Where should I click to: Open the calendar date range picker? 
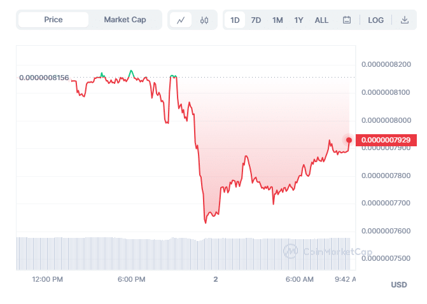pyautogui.click(x=347, y=20)
